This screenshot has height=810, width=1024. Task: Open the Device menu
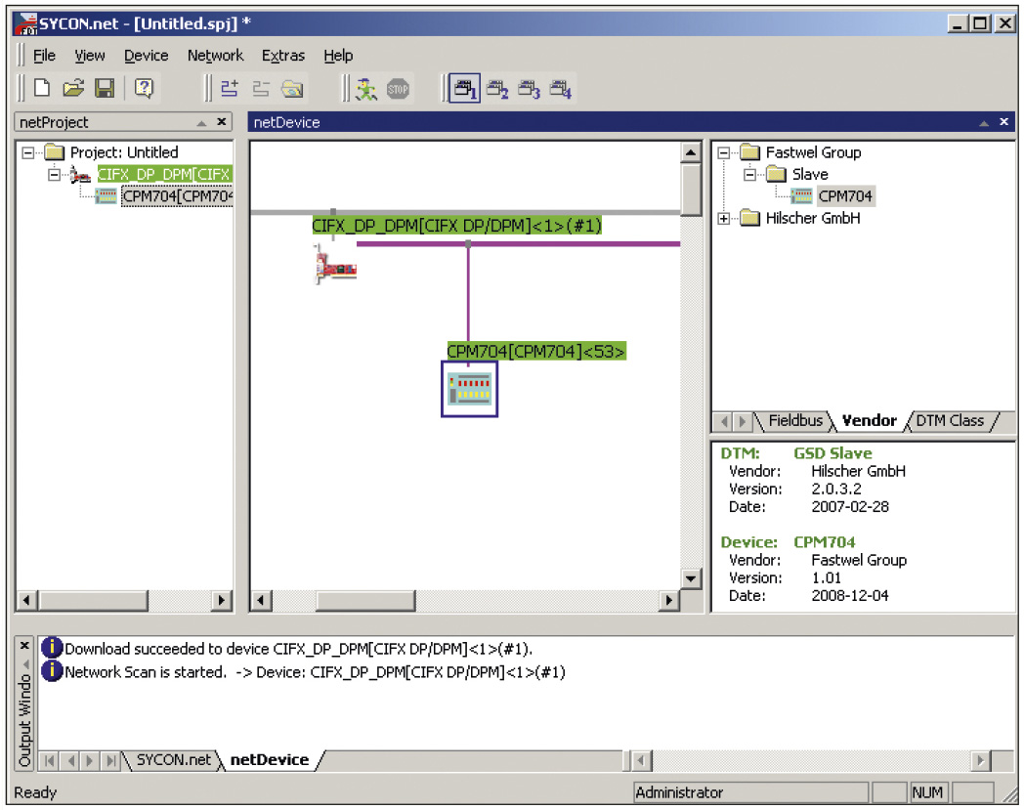pyautogui.click(x=147, y=56)
